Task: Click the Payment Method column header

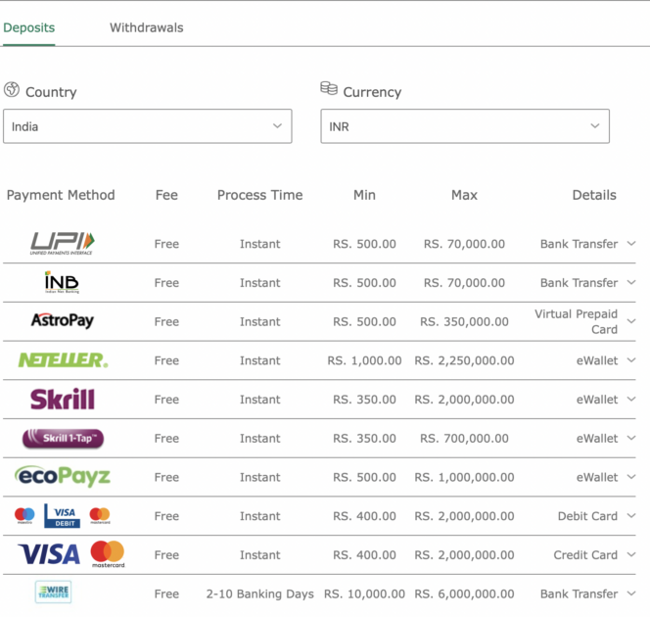Action: coord(61,195)
